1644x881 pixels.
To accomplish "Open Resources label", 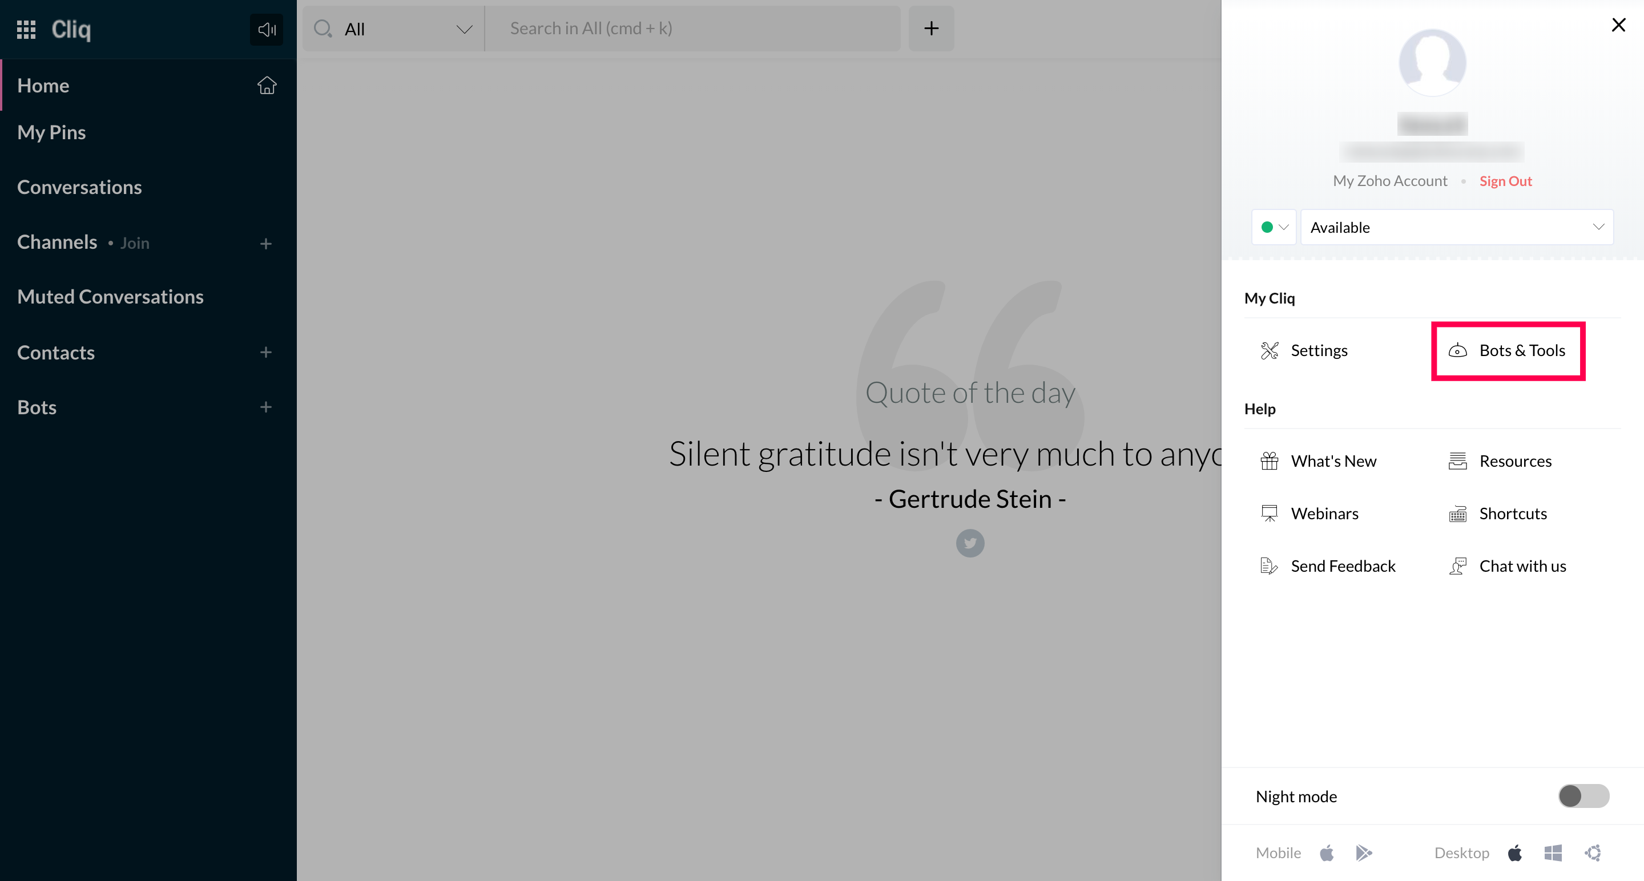I will click(1515, 460).
